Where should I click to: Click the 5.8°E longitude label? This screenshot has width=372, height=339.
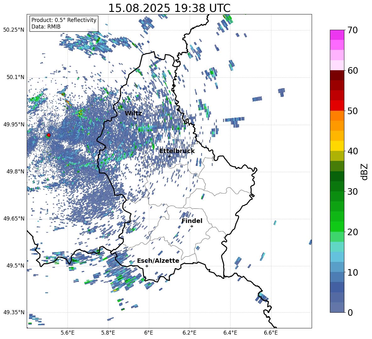tap(108, 333)
